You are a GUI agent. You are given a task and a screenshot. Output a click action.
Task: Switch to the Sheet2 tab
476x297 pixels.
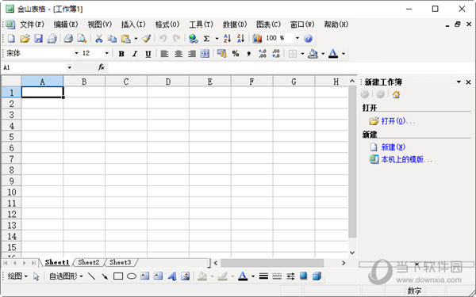(x=88, y=262)
